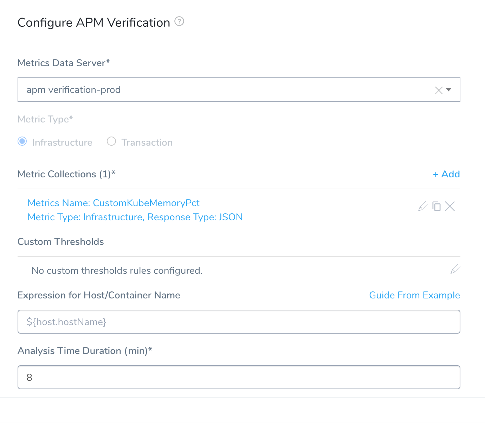
Task: Select the Infrastructure metric type
Action: coord(22,141)
